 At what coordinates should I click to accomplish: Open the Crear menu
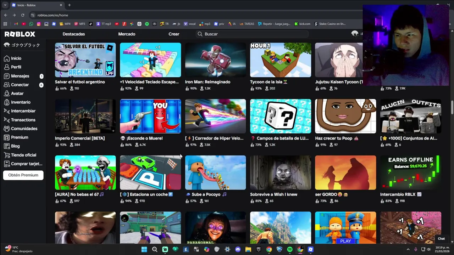coord(174,34)
